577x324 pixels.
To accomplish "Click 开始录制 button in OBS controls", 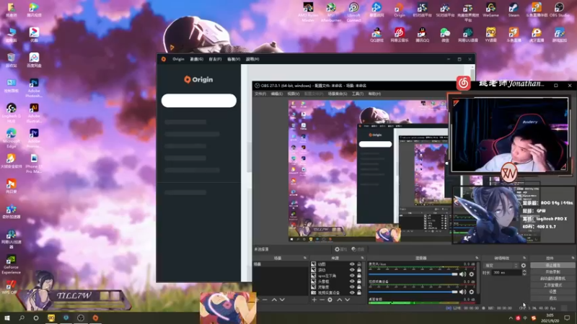I will (x=552, y=272).
